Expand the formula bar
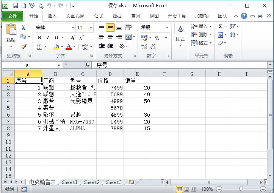274x193 pixels. (270, 65)
